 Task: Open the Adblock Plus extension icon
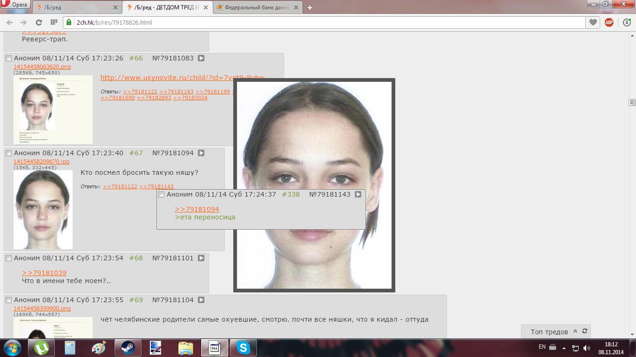click(x=609, y=22)
